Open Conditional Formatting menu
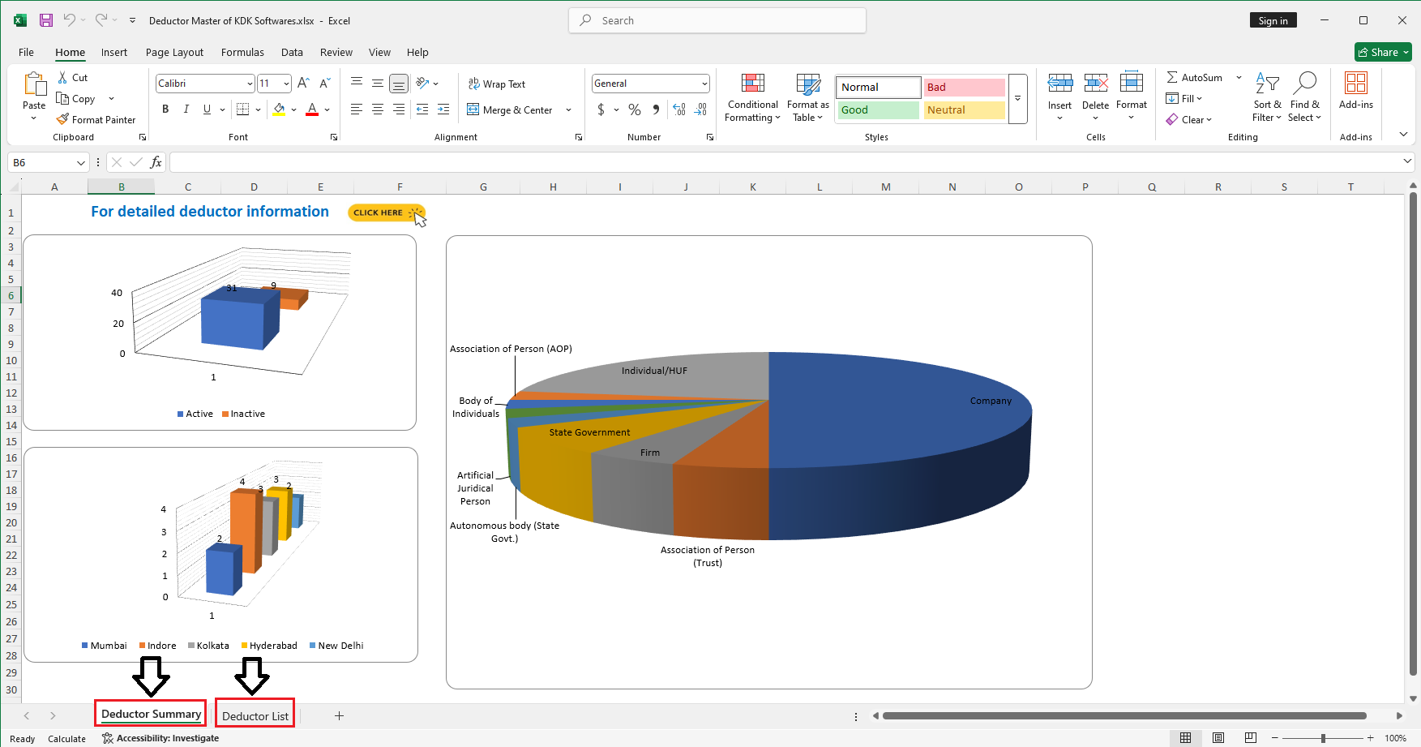The image size is (1421, 747). [x=752, y=98]
